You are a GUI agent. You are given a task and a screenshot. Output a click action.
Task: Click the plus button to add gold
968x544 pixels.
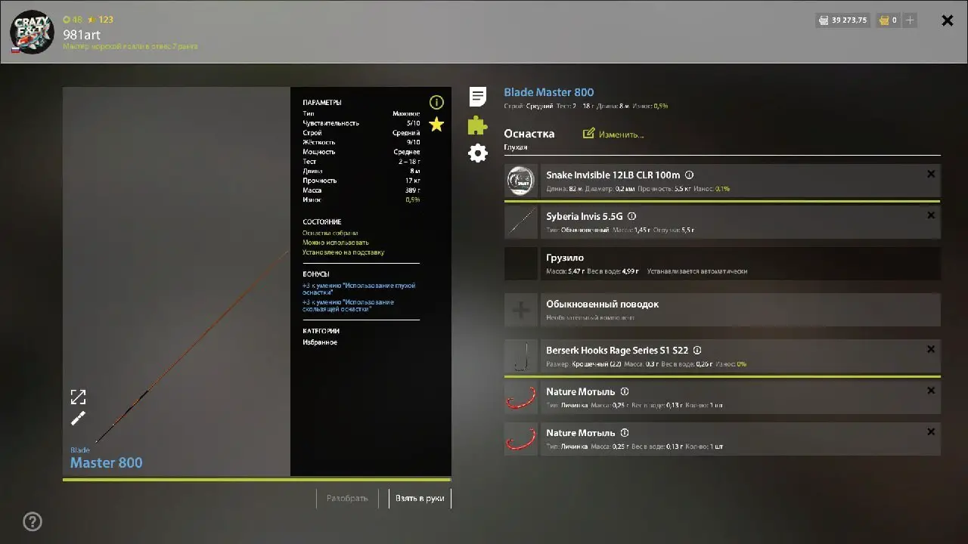[x=910, y=20]
